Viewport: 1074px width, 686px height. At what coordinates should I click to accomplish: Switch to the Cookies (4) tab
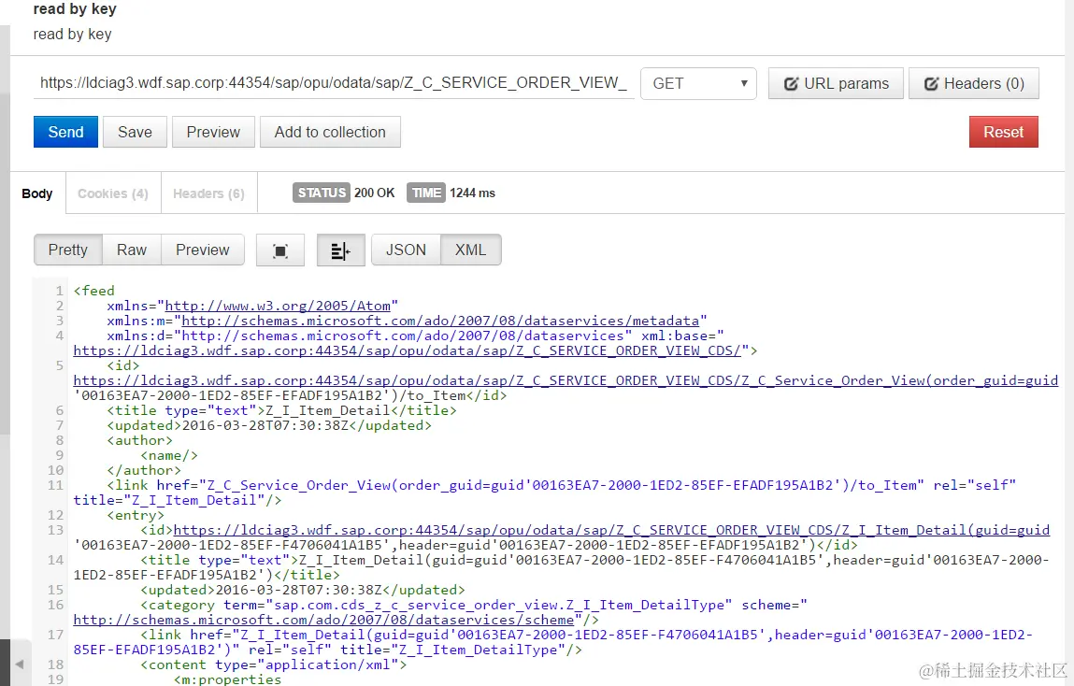pyautogui.click(x=113, y=193)
